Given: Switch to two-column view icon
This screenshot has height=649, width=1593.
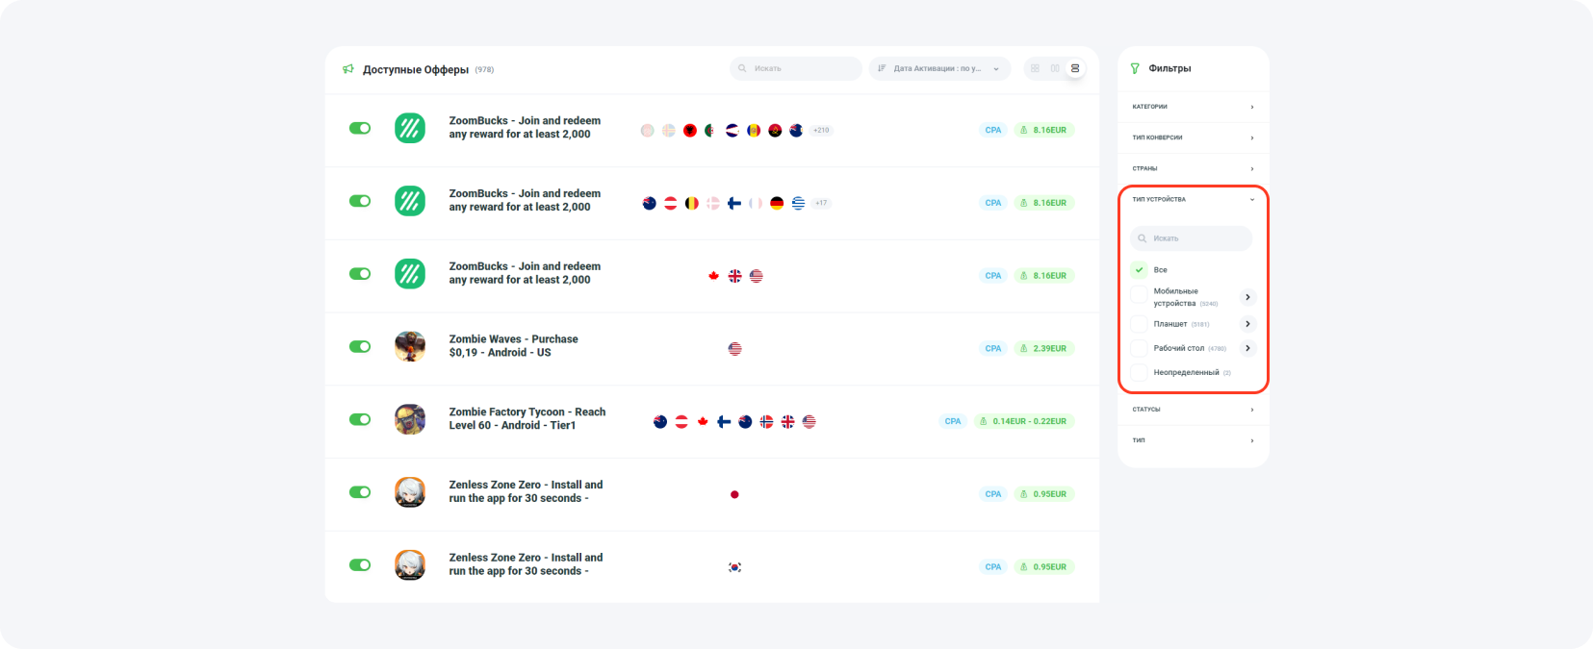Looking at the screenshot, I should tap(1055, 68).
